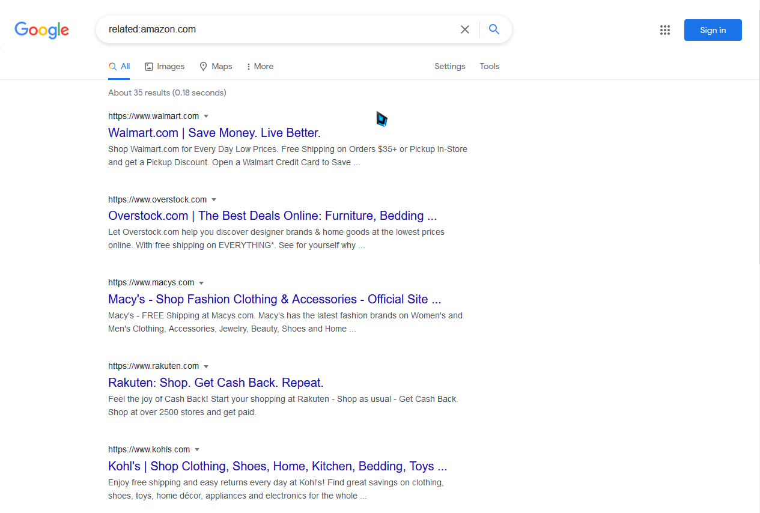The height and width of the screenshot is (513, 760).
Task: Open the Walmart.com Save Money result link
Action: pyautogui.click(x=214, y=133)
